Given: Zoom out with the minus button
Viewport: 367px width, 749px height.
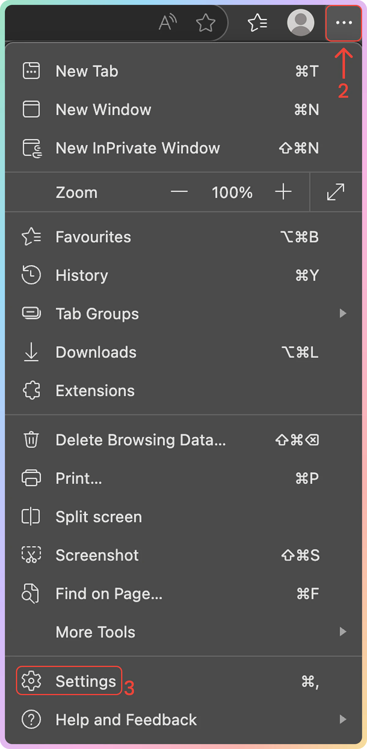Looking at the screenshot, I should 179,192.
